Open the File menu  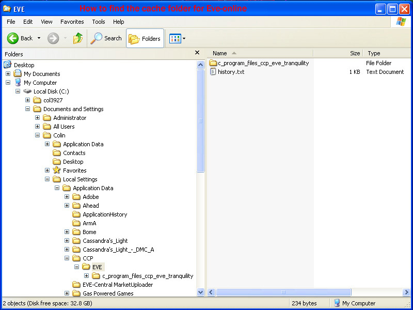11,22
